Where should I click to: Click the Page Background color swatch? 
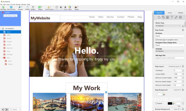click(x=160, y=94)
